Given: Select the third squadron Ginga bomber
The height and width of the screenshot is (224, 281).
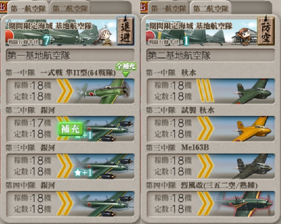Looking at the screenshot, I should pyautogui.click(x=70, y=166).
